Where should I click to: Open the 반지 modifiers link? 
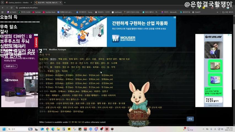click(58, 71)
